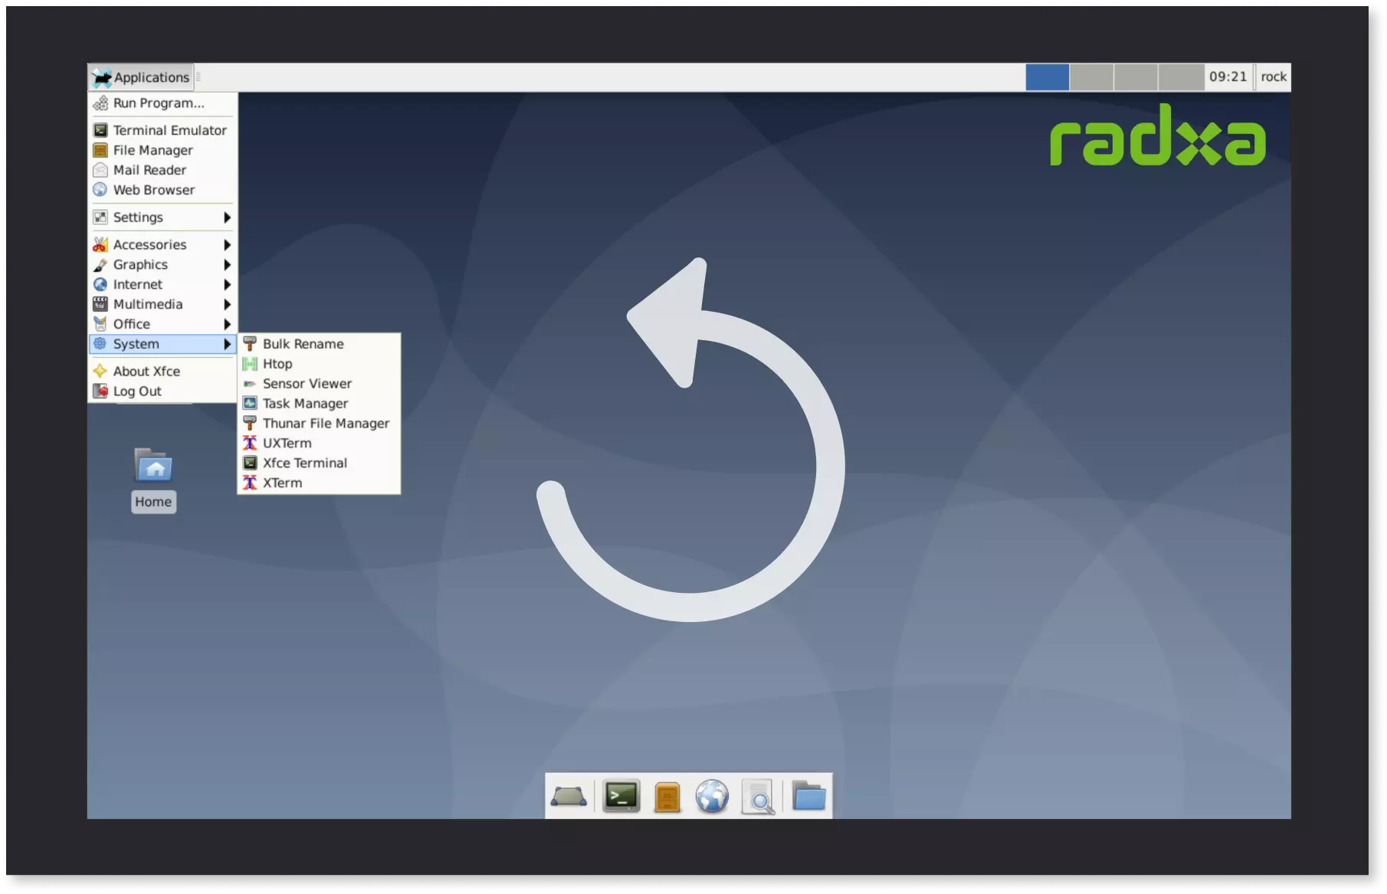The image size is (1387, 894).
Task: Launch Terminal Emulator from the menu
Action: pos(162,130)
